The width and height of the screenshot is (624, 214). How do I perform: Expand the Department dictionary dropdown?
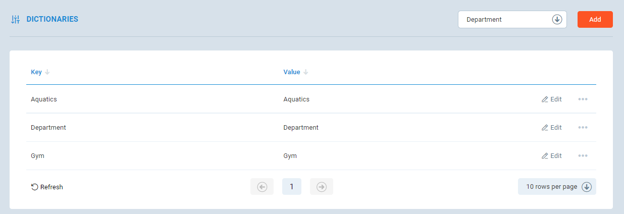tap(557, 20)
